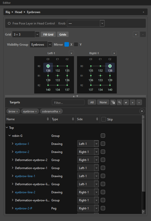Screen dimensions: 151x221
Task: Sort by Side column arrows
Action: [97, 119]
